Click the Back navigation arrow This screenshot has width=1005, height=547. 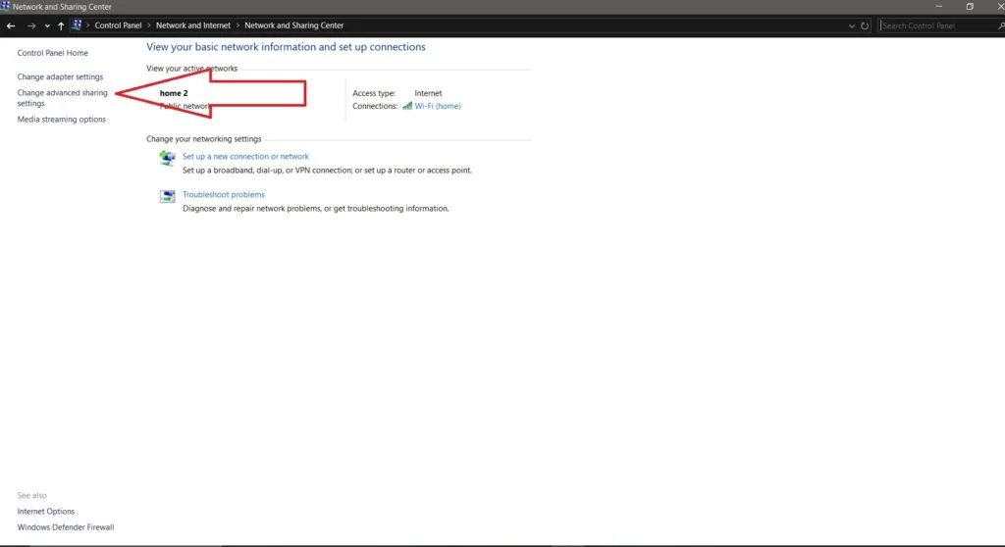11,25
